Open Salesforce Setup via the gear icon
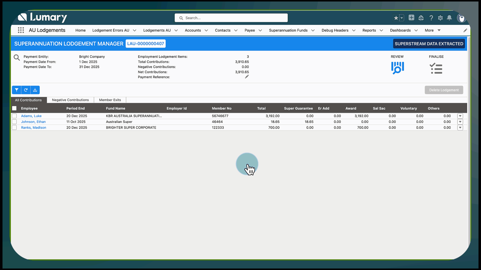The height and width of the screenshot is (270, 481). pyautogui.click(x=440, y=18)
